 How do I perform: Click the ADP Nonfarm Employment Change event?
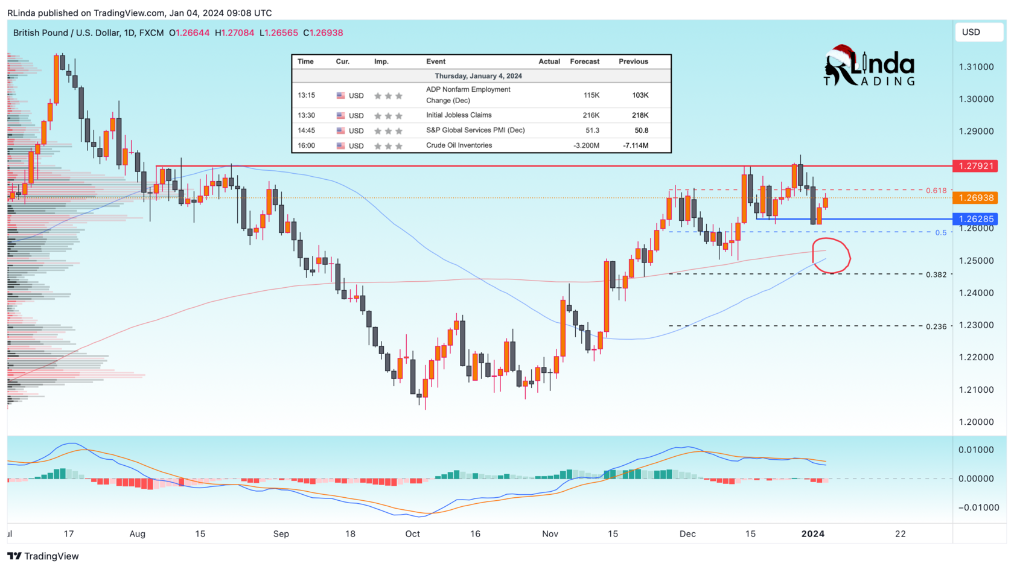click(468, 95)
